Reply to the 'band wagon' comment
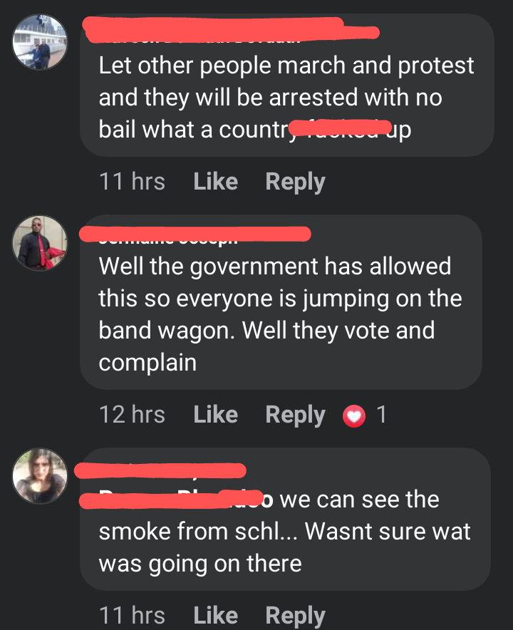Viewport: 513px width, 630px height. pyautogui.click(x=295, y=415)
